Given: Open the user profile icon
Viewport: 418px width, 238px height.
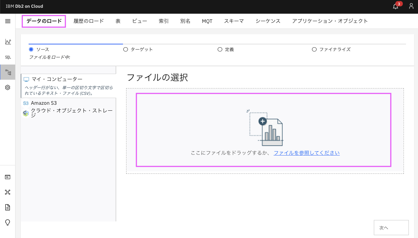Looking at the screenshot, I should coord(411,6).
